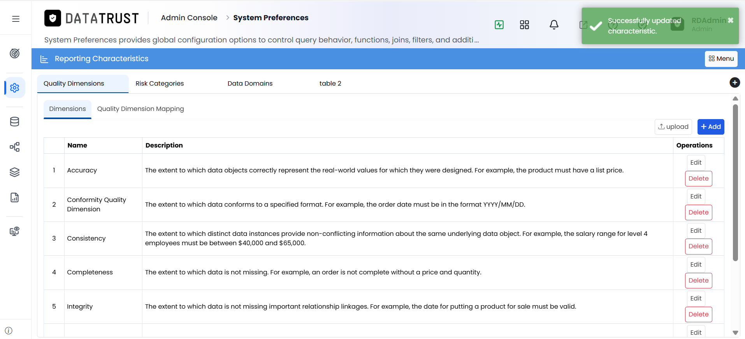
Task: Open the hierarchy diagram sidebar icon
Action: (x=15, y=147)
